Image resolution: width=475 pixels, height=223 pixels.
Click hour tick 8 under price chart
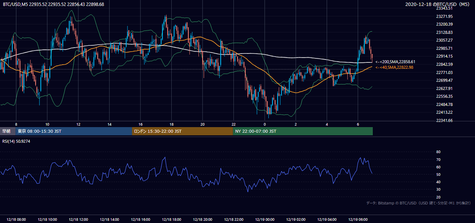click(16, 124)
